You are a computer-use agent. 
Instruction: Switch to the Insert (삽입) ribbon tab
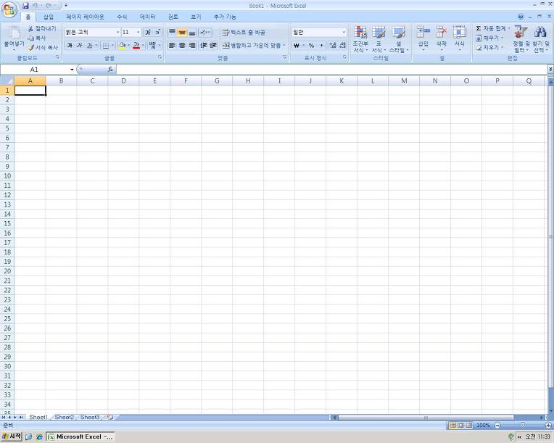[49, 17]
